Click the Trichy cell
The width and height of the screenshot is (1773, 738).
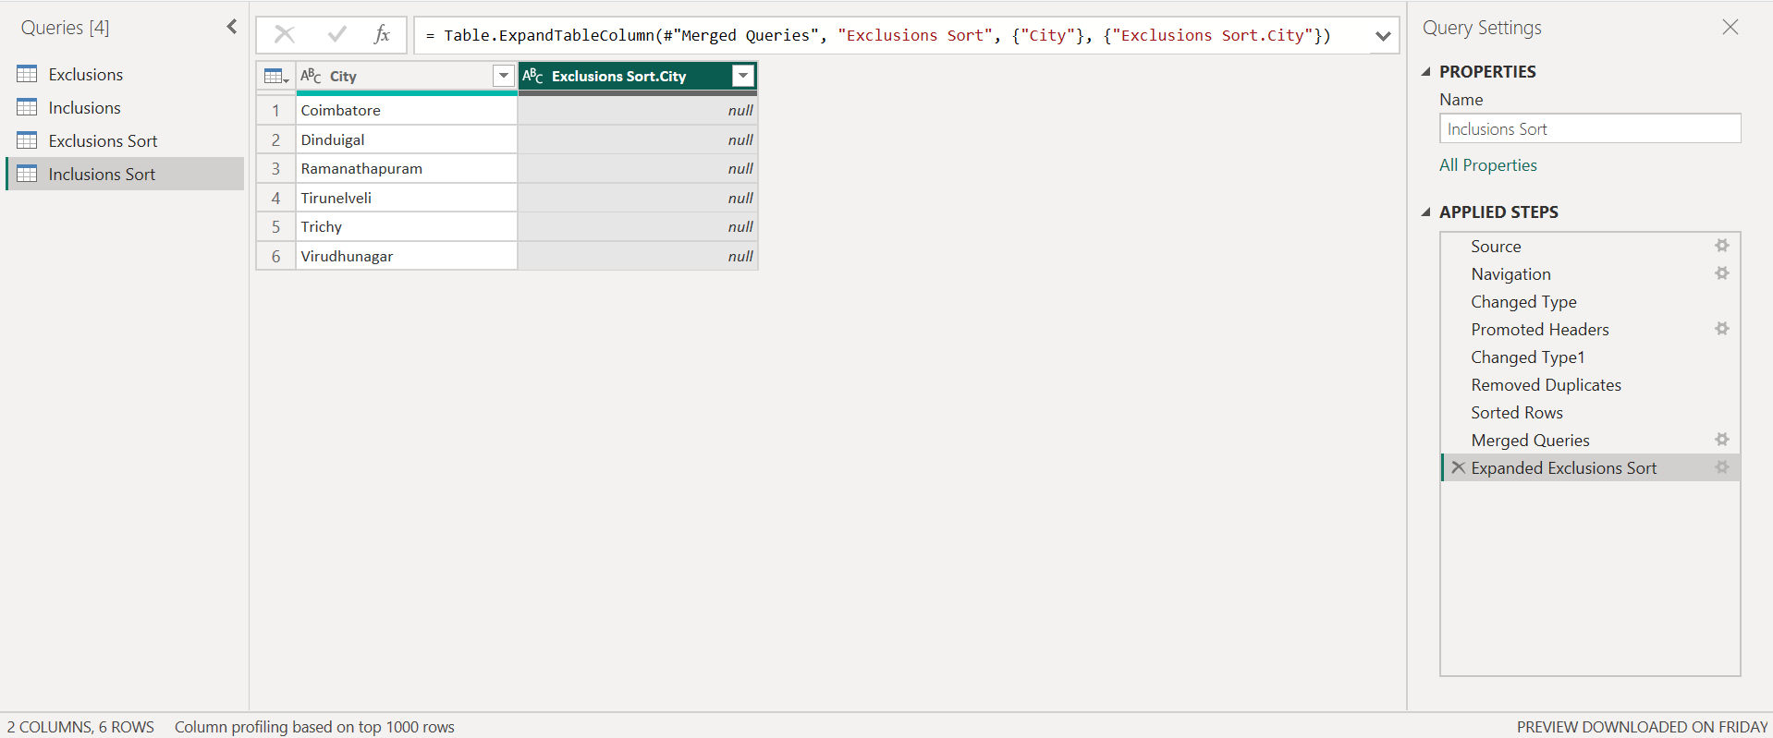coord(407,226)
